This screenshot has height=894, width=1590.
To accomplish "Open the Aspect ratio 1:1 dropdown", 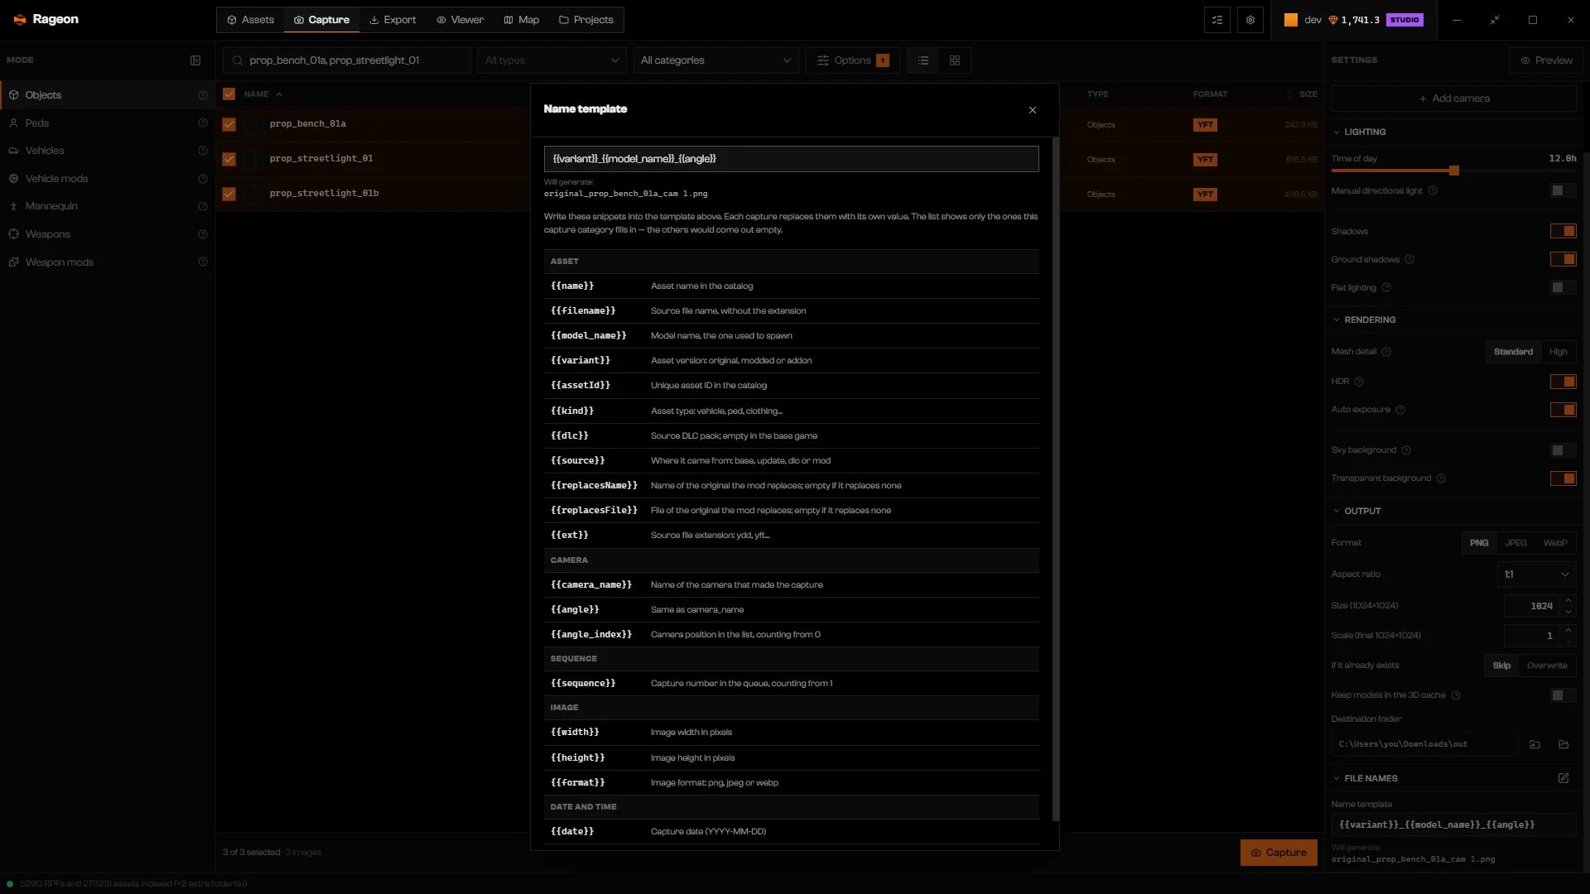I will click(x=1536, y=574).
